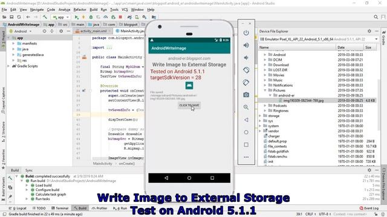Open the Terminal tool window
Screen dimensions: 387x217
(60, 208)
